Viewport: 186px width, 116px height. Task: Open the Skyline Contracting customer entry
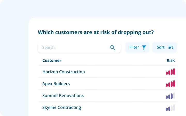(108, 107)
